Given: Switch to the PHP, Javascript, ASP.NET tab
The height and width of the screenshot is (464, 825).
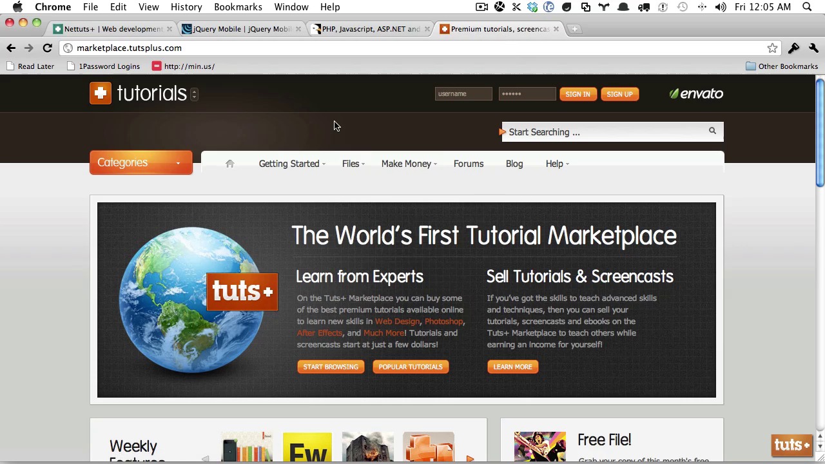Looking at the screenshot, I should tap(371, 29).
